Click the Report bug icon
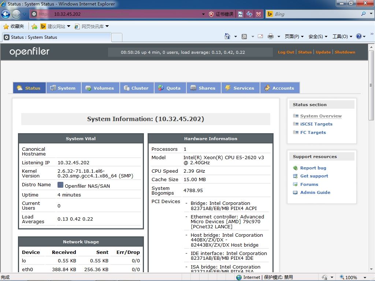This screenshot has height=281, width=375. coord(296,168)
